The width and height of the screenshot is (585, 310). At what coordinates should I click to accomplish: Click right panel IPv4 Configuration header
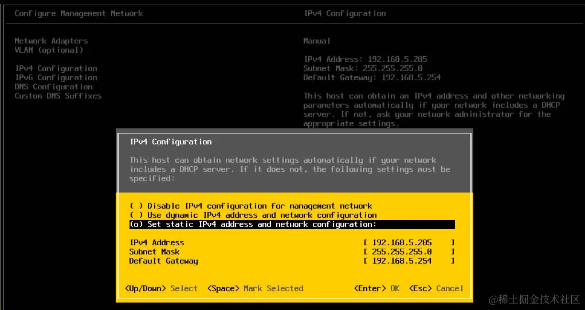345,13
